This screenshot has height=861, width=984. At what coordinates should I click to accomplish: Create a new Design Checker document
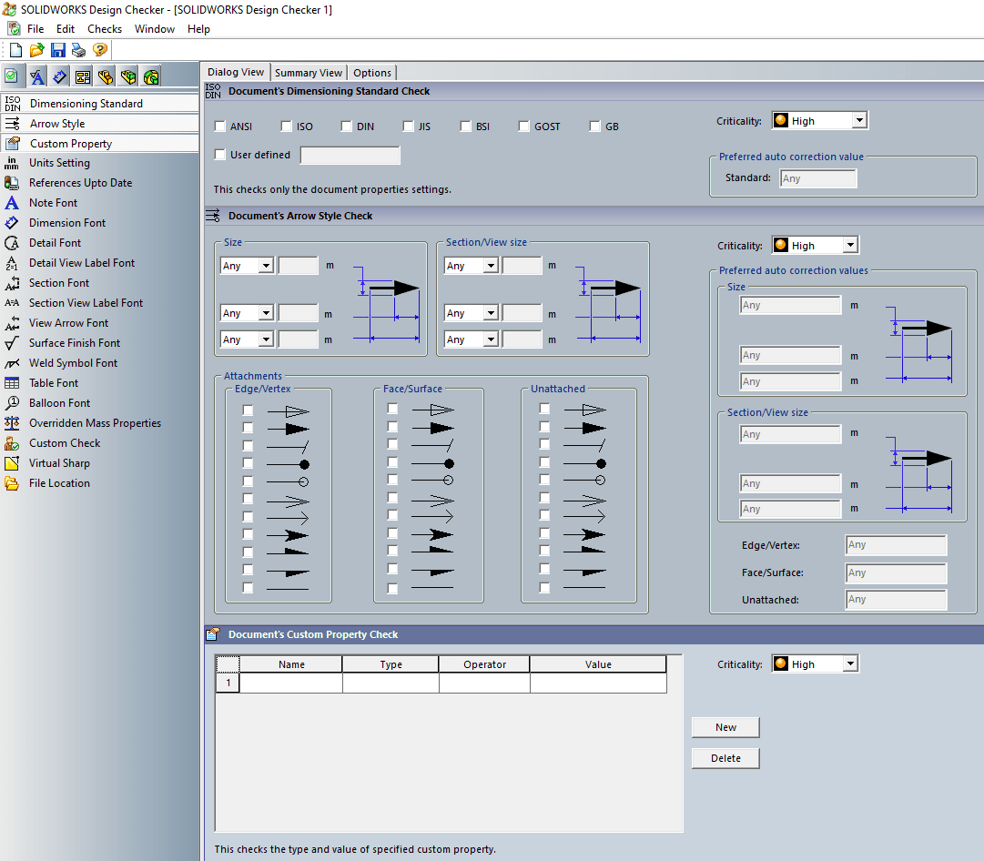15,50
